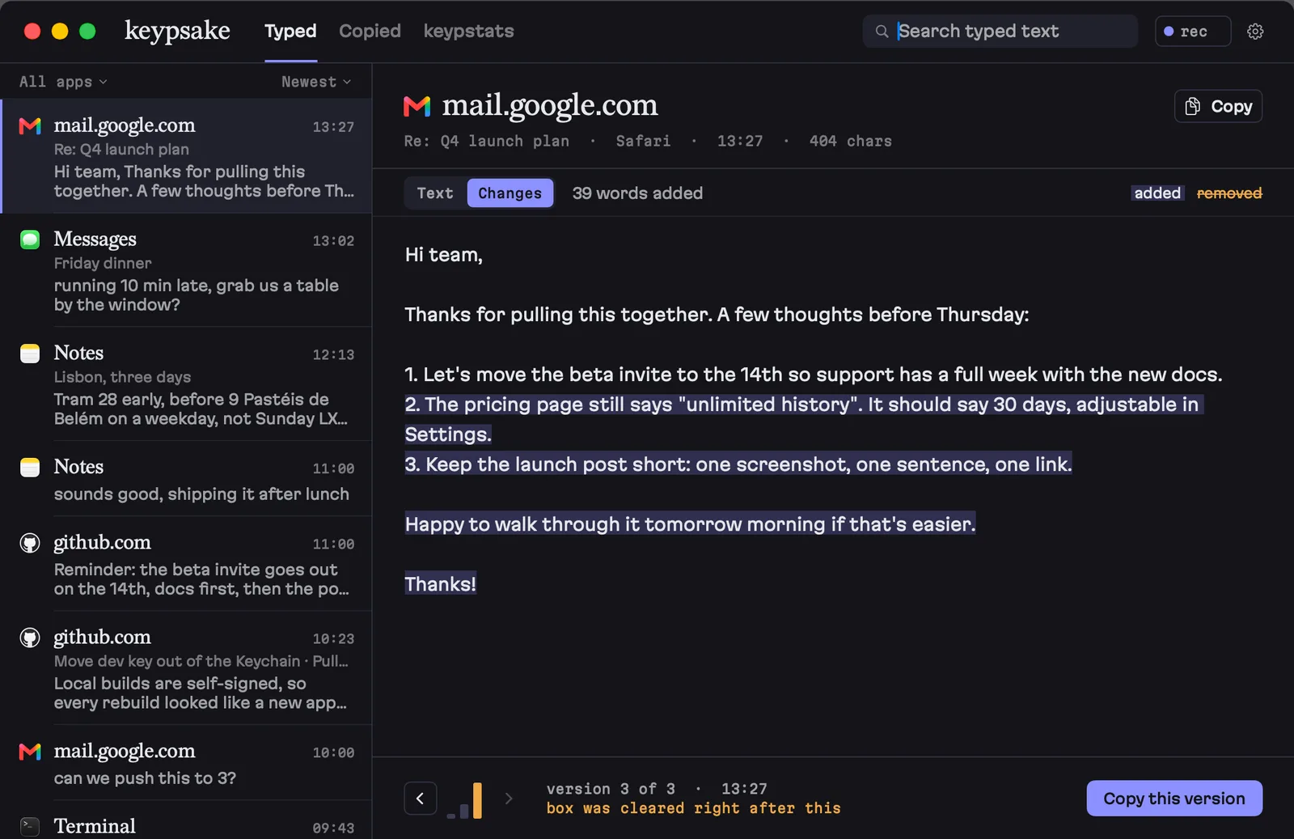Click the keypsake app title
Viewport: 1294px width, 839px height.
pyautogui.click(x=177, y=31)
